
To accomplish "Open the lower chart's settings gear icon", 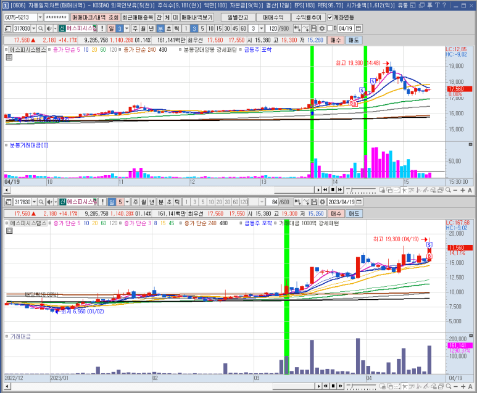I will (323, 202).
